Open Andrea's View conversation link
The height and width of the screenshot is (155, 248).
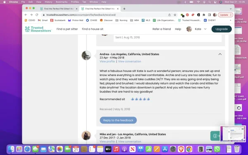pyautogui.click(x=129, y=61)
